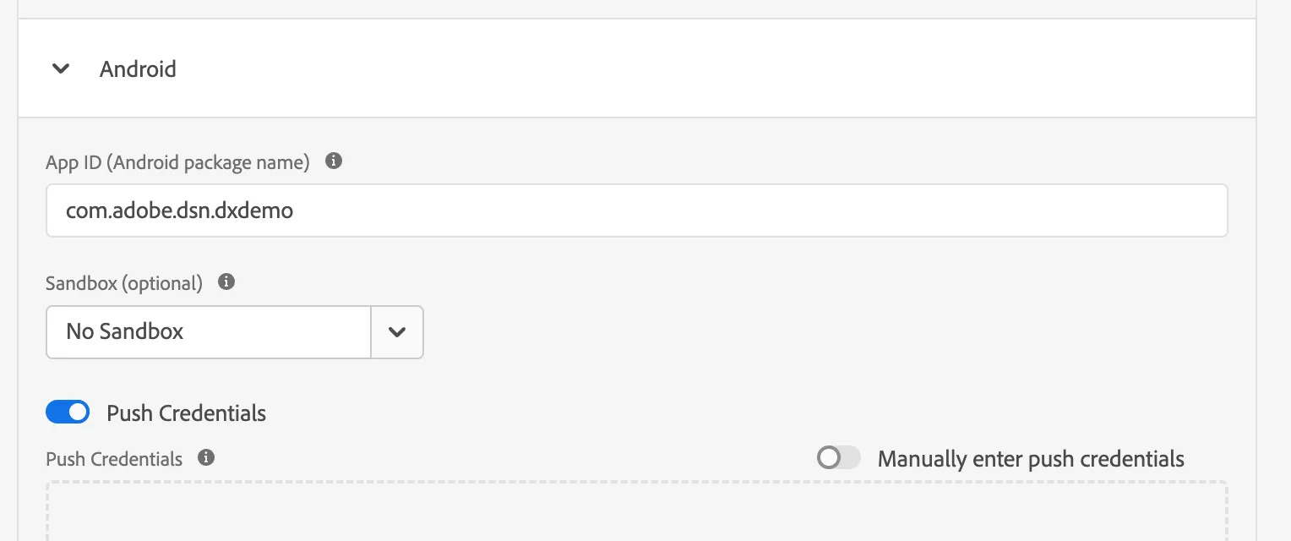Click bold Push Credentials toggle label
Viewport: 1291px width, 541px height.
pyautogui.click(x=186, y=413)
